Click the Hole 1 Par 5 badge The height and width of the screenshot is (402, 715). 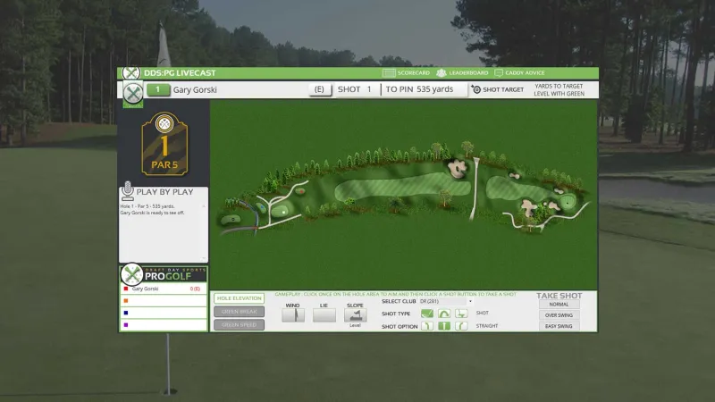coord(164,143)
